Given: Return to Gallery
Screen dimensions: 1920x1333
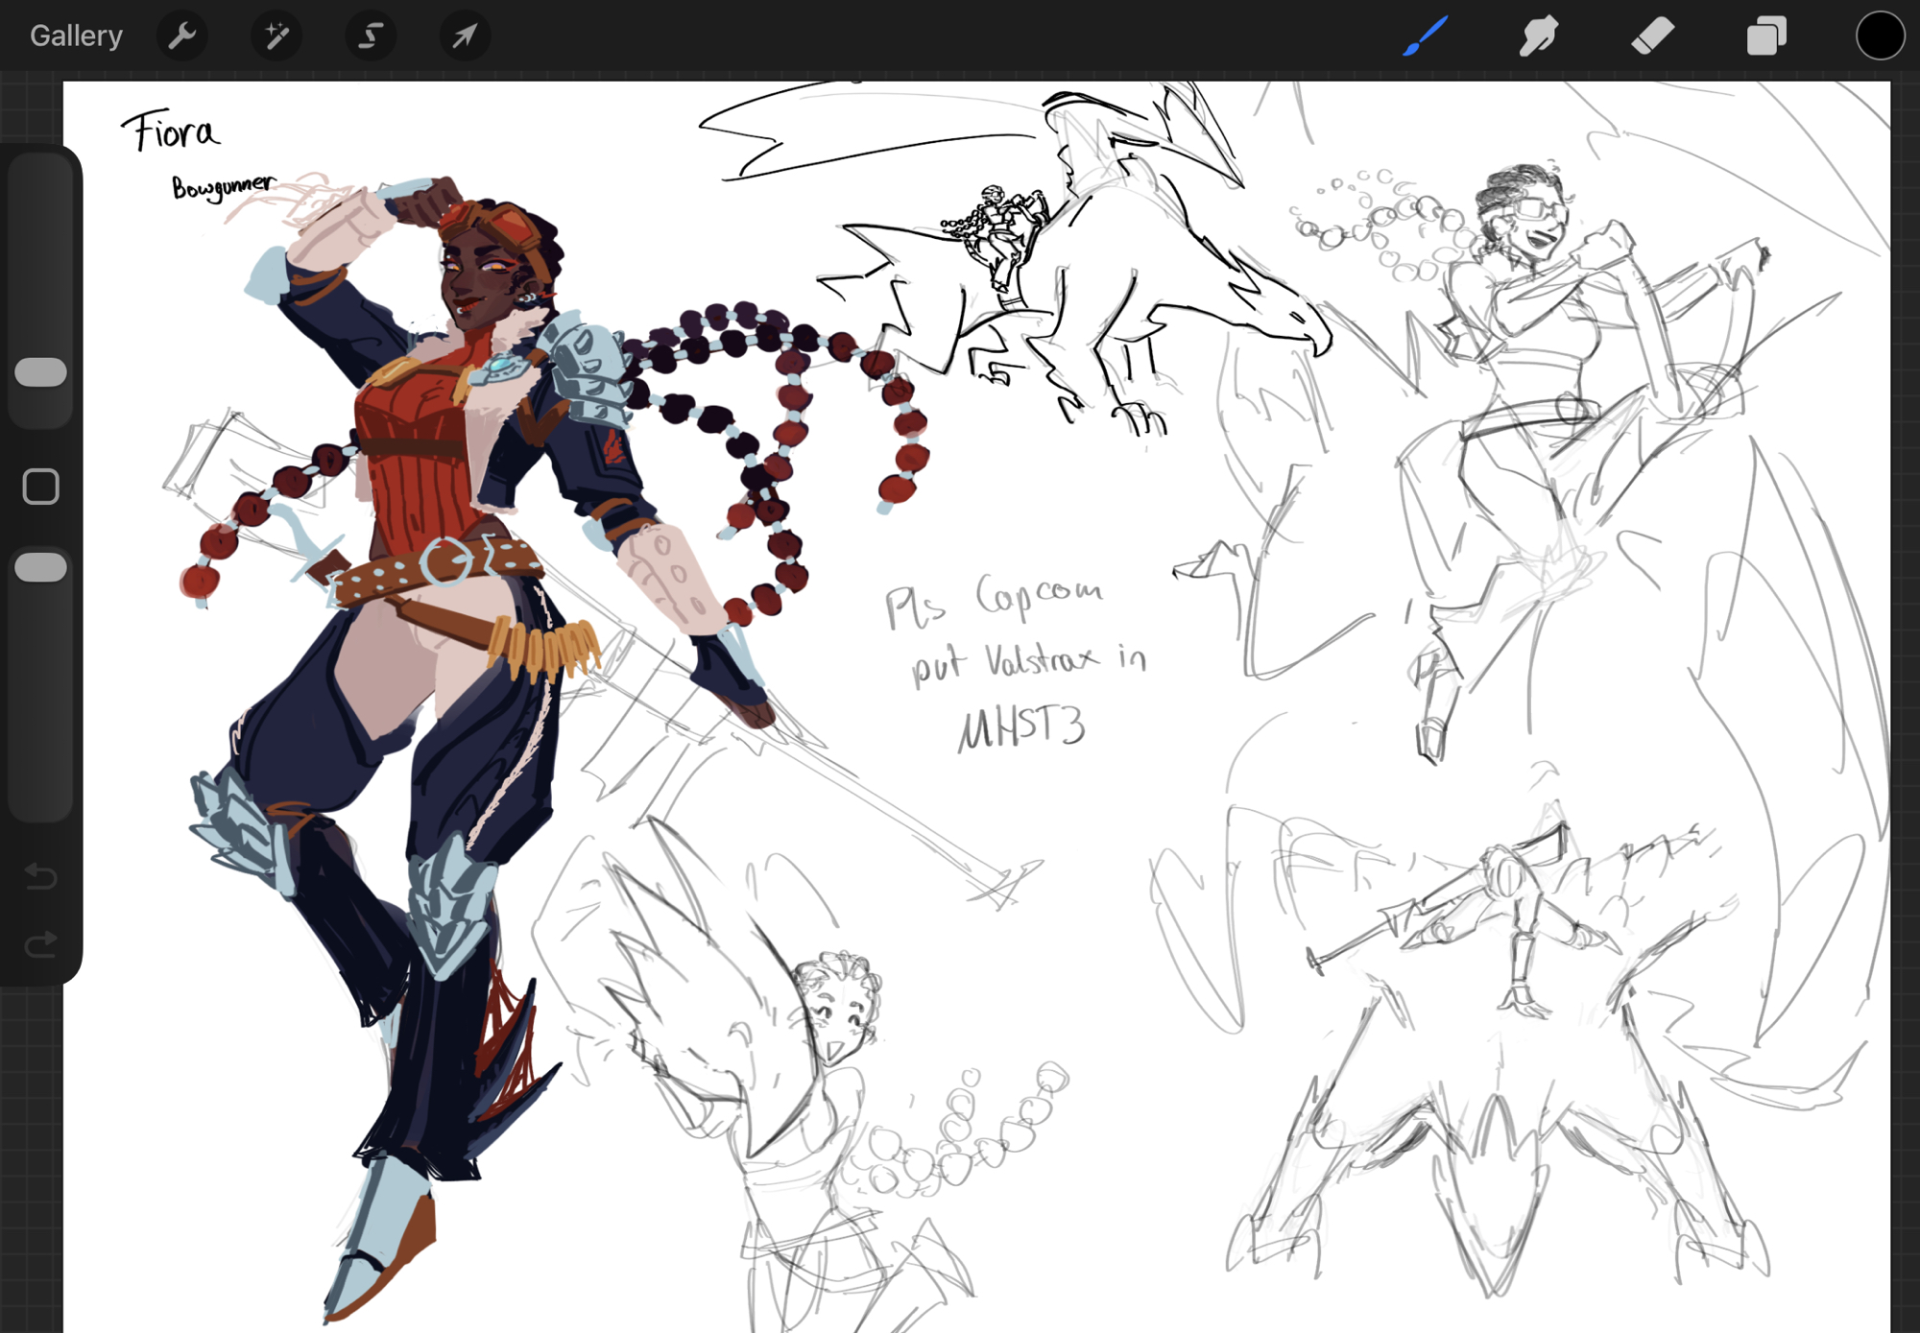Looking at the screenshot, I should point(76,36).
